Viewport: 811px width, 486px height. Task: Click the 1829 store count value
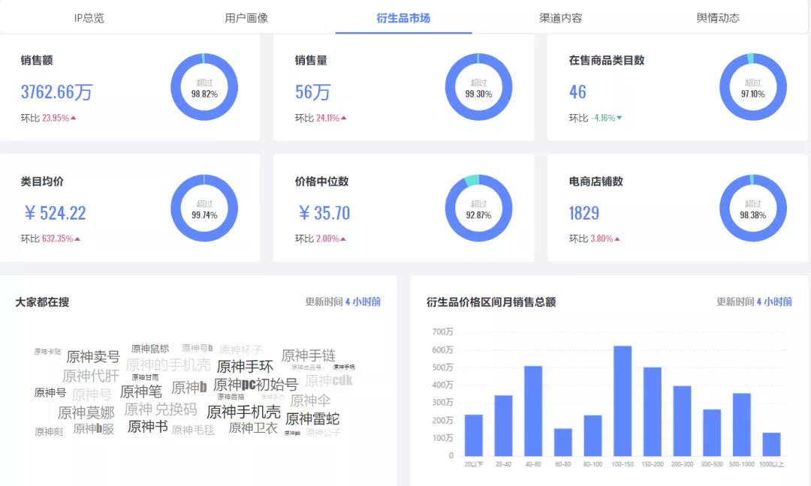click(x=584, y=213)
